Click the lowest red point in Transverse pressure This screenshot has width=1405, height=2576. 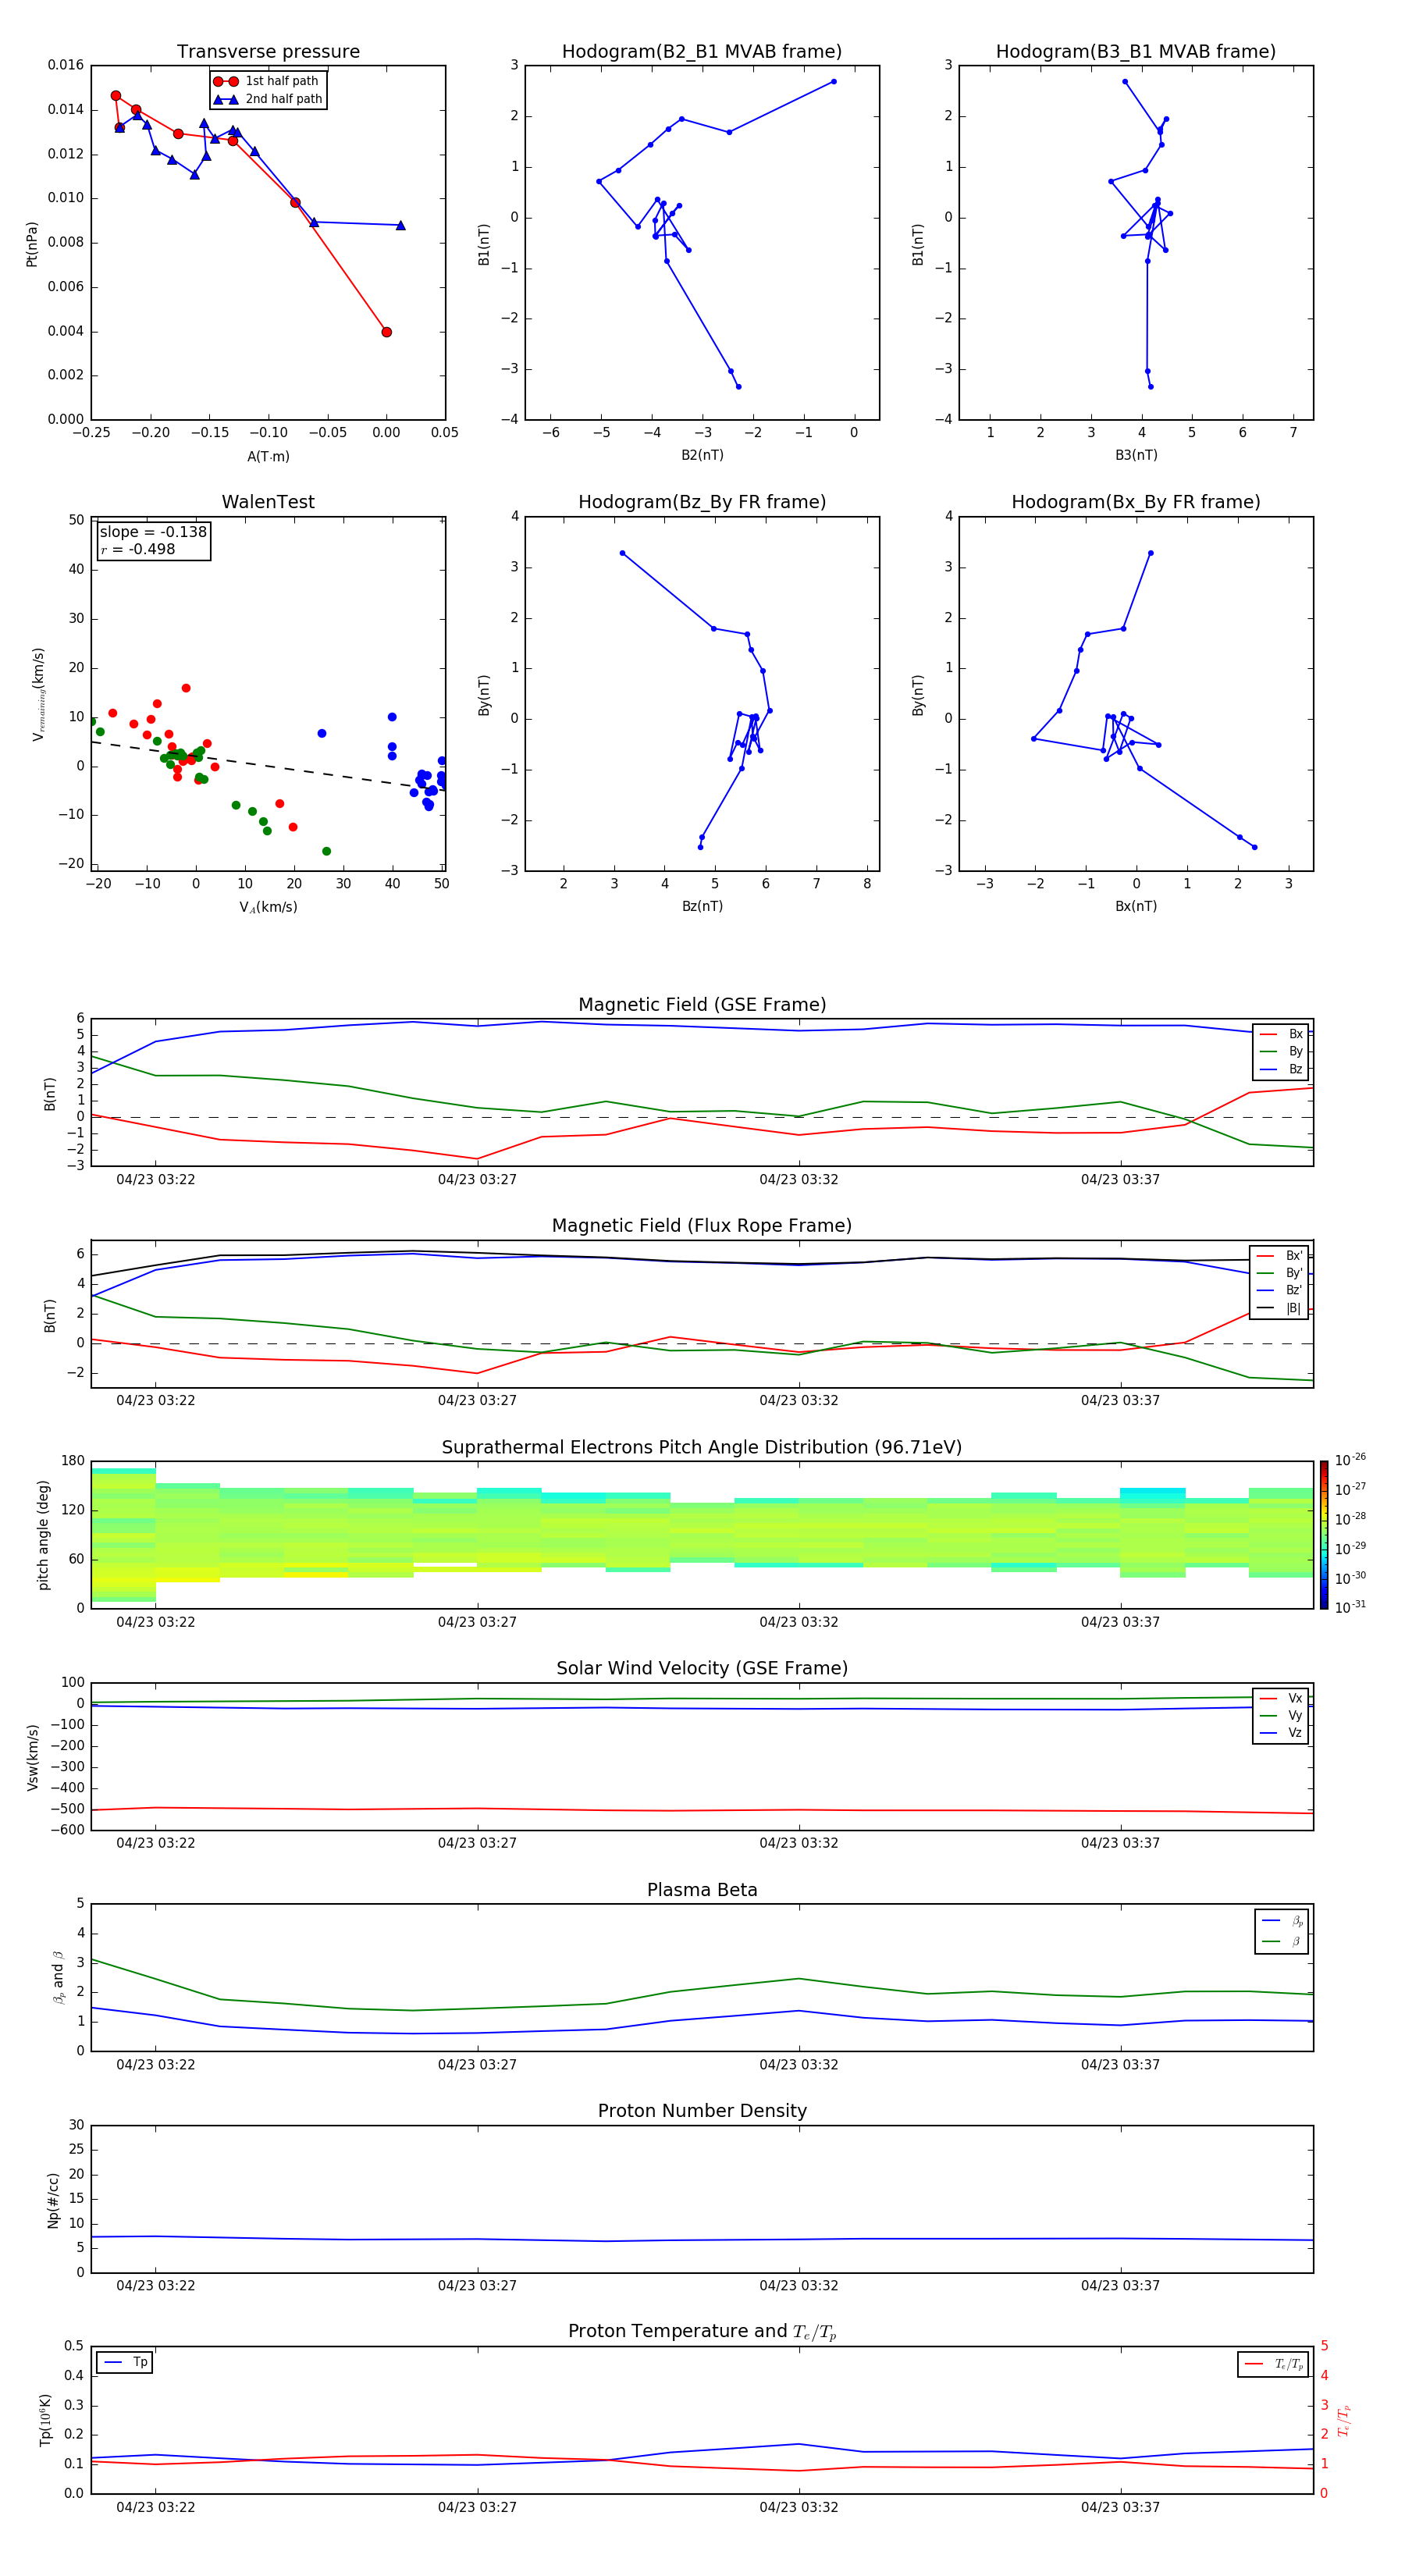(386, 332)
